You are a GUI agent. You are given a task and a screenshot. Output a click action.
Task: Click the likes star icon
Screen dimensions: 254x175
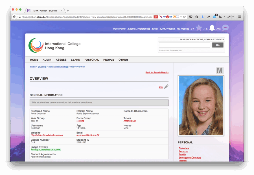pyautogui.click(x=199, y=28)
